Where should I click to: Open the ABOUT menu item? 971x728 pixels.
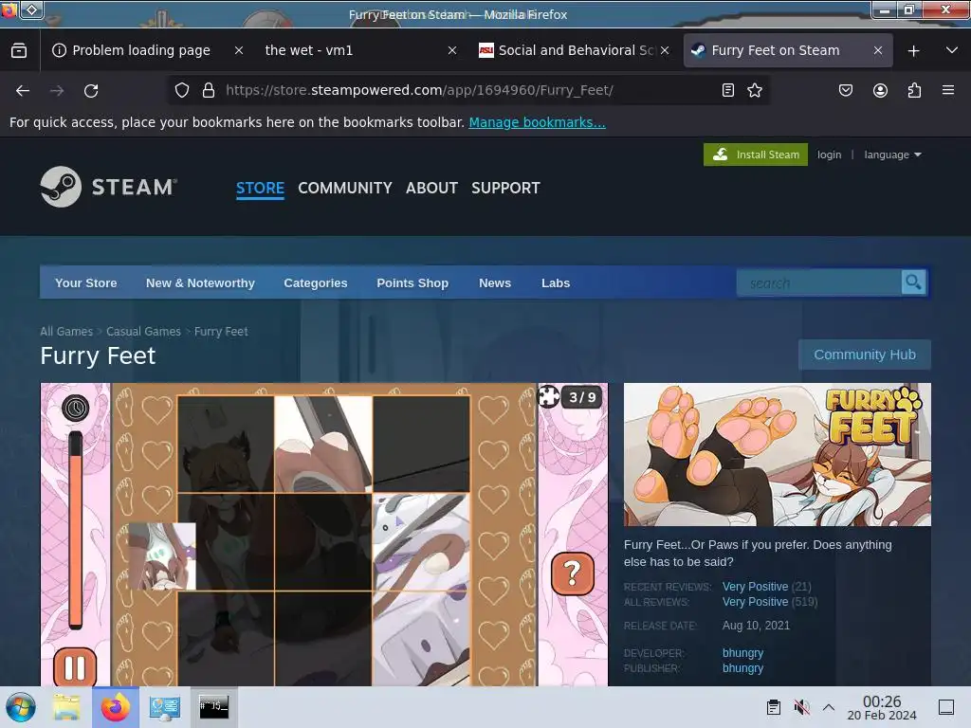pos(431,188)
